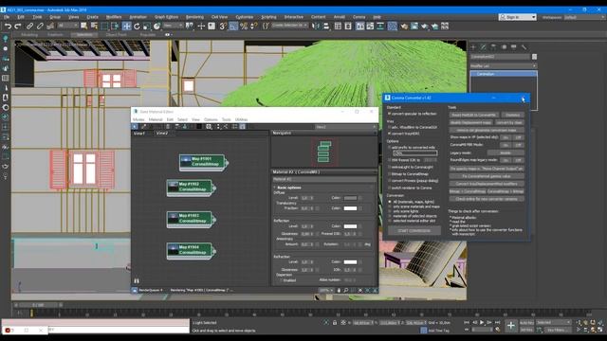
Task: Select All (materials, maps, lights) radio option
Action: [x=390, y=202]
